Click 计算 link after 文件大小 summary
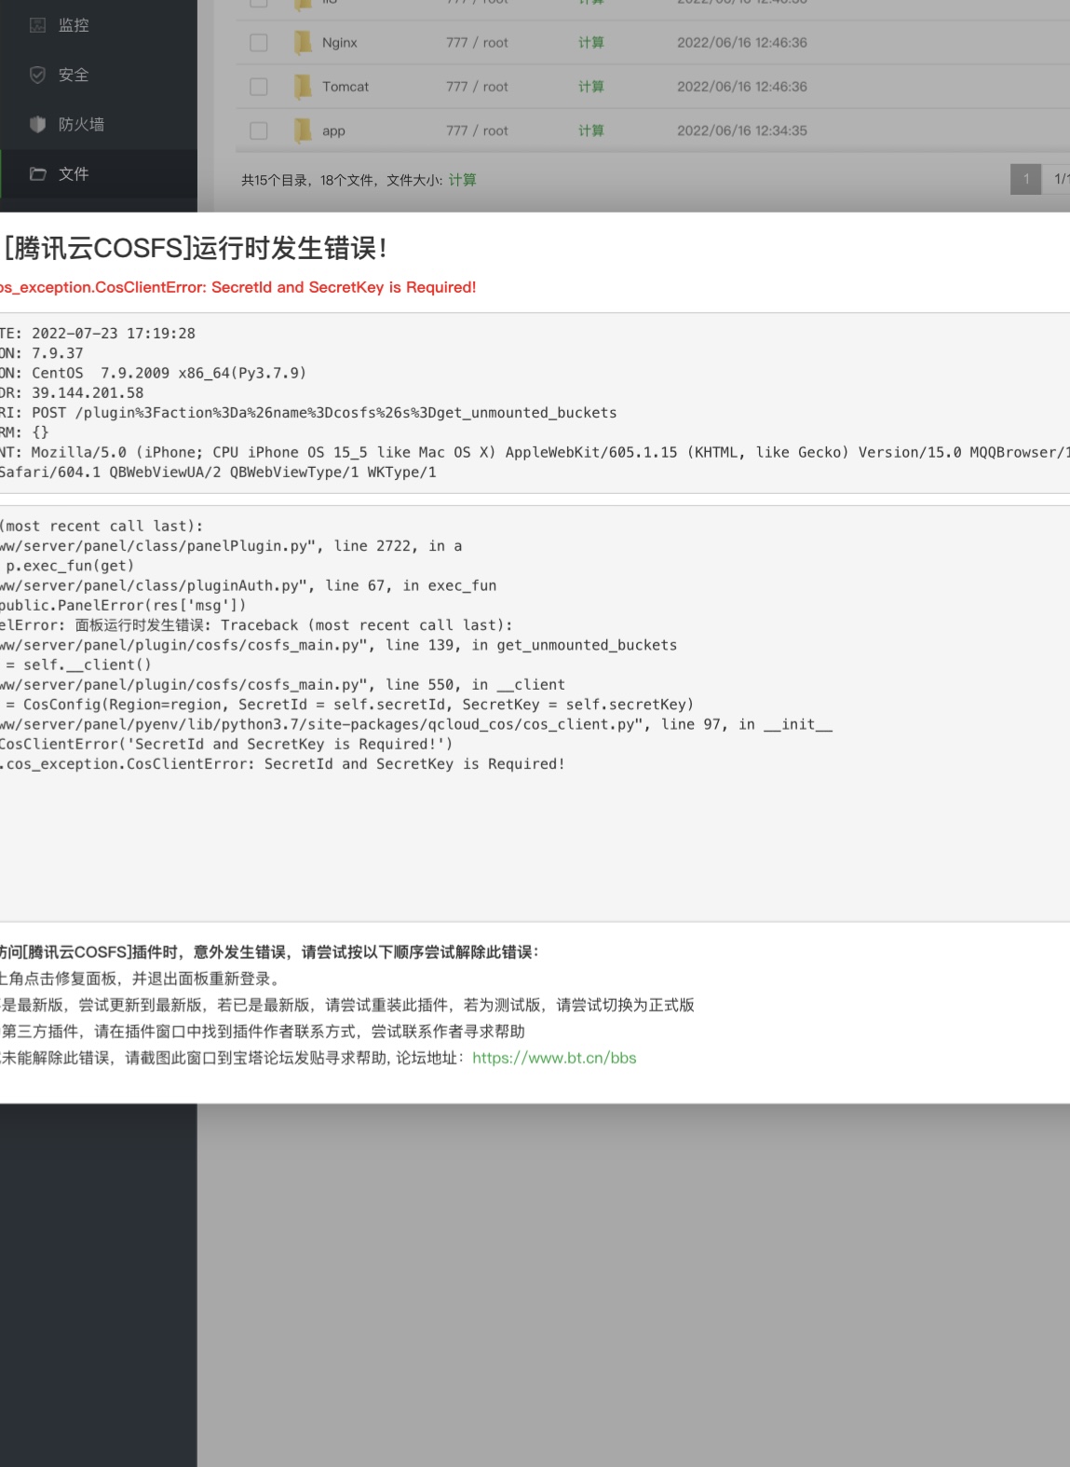Image resolution: width=1070 pixels, height=1467 pixels. [x=462, y=180]
